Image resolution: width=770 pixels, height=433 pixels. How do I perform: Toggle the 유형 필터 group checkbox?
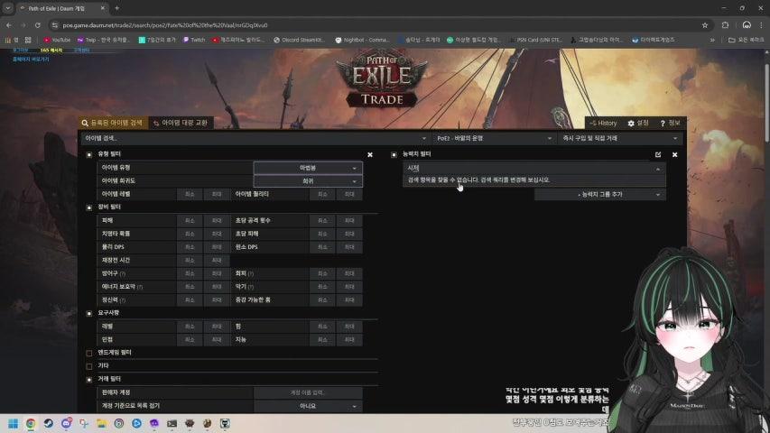click(88, 154)
